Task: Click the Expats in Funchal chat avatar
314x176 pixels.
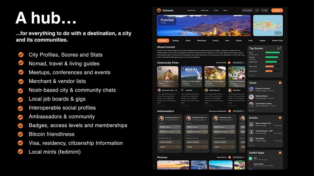Action: coord(251,89)
